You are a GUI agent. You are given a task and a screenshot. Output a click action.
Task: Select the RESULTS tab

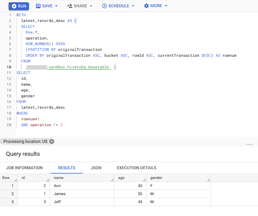(x=67, y=168)
